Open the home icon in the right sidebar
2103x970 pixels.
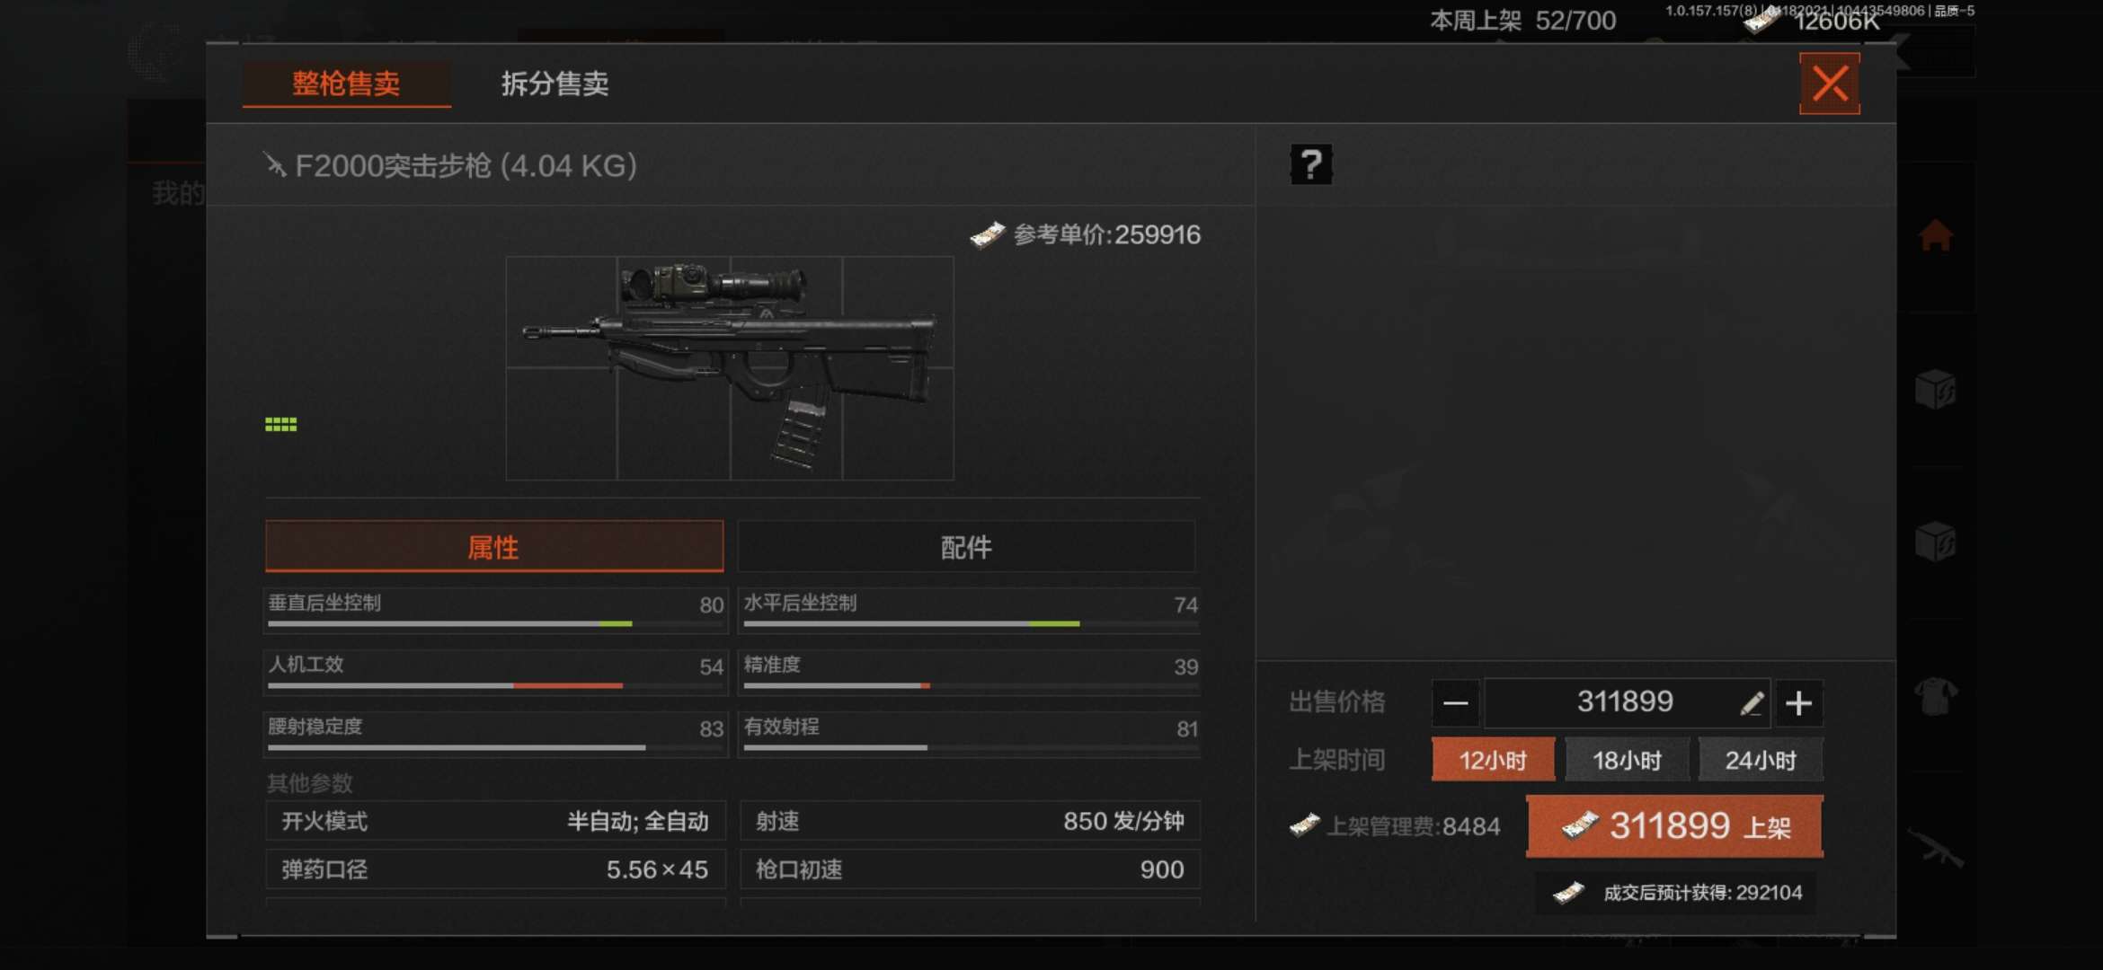coord(1936,235)
